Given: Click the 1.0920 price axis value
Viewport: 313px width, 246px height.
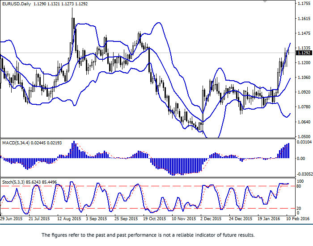Looking at the screenshot, I should (304, 92).
